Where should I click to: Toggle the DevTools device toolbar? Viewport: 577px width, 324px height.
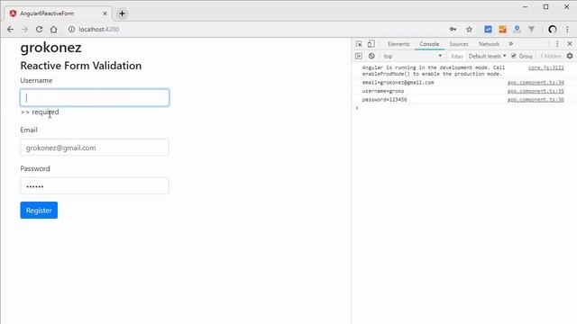(x=371, y=44)
